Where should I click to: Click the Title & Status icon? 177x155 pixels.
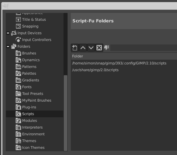(18, 19)
